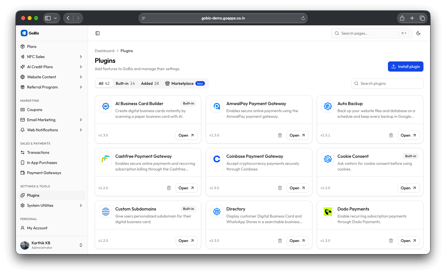Delete the Coinbase Payment Gateway plugin

tap(280, 188)
